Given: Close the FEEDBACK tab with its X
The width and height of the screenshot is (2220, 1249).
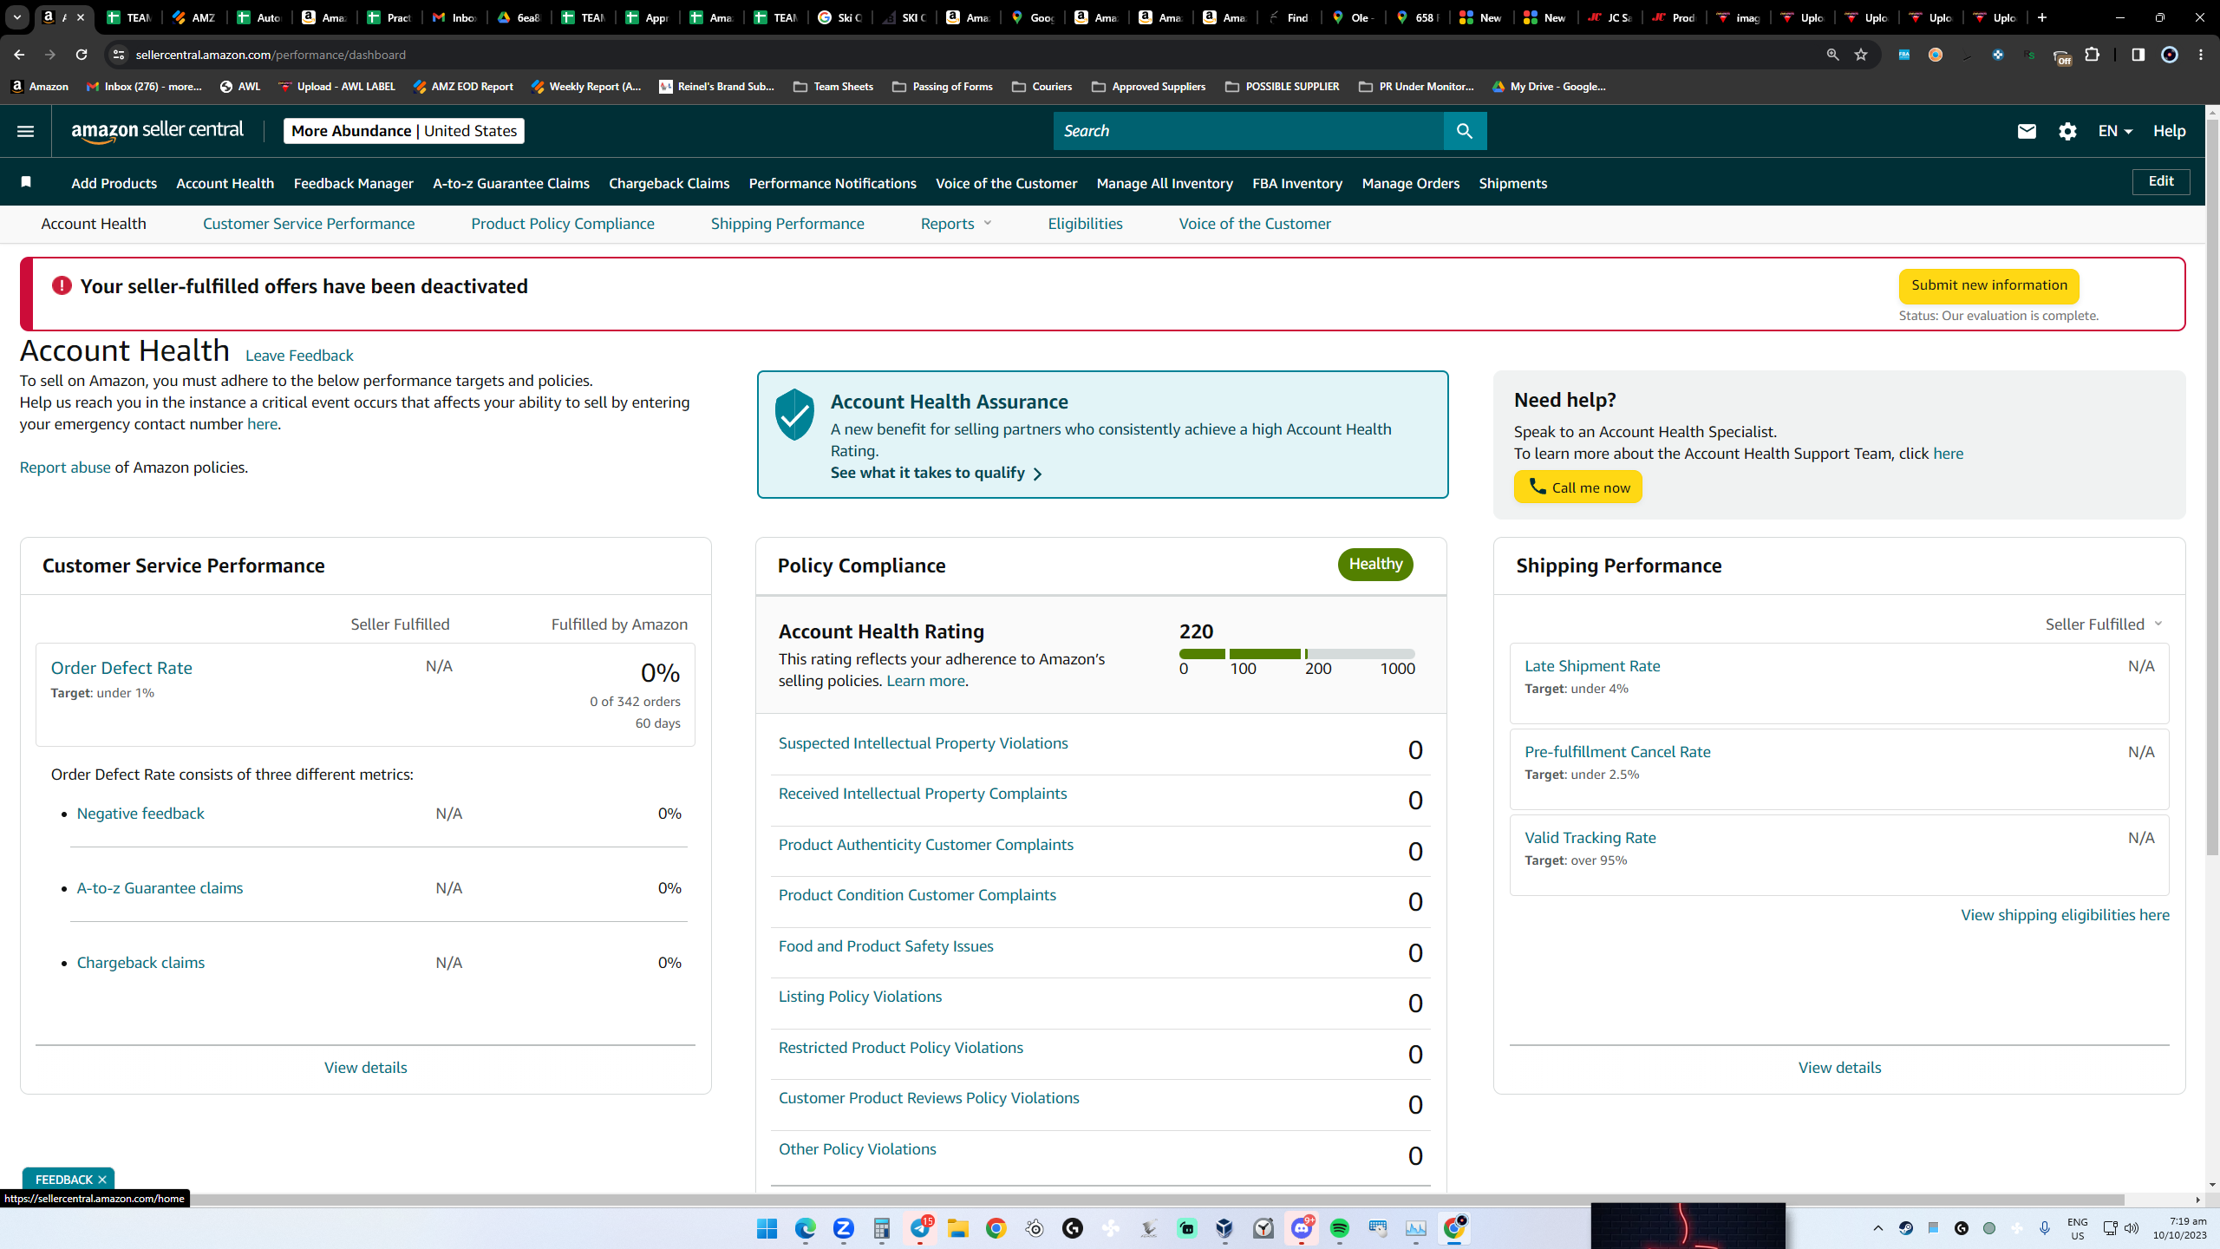Looking at the screenshot, I should (102, 1180).
